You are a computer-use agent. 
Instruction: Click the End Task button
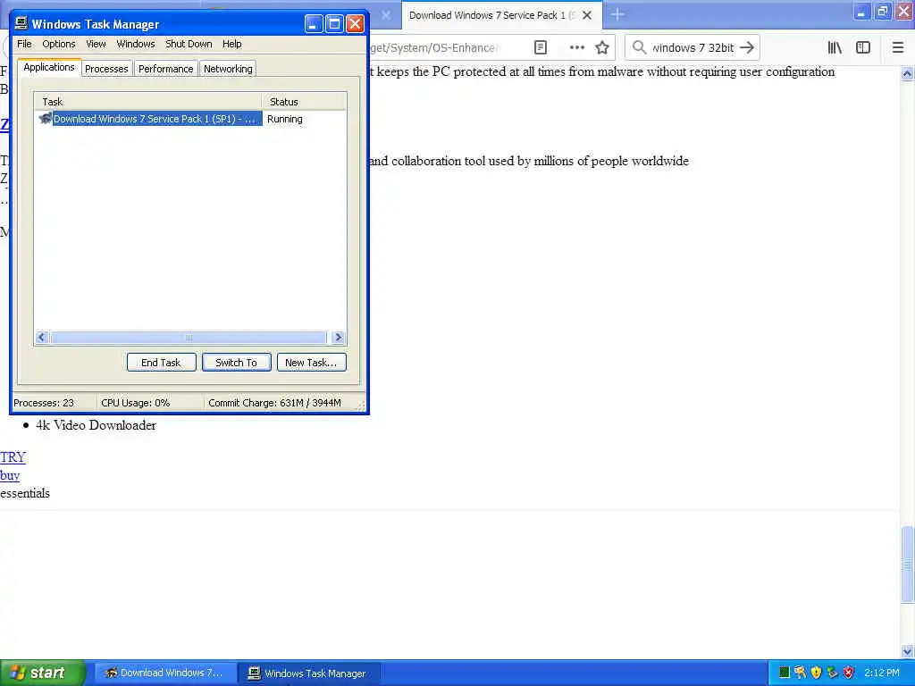[161, 363]
